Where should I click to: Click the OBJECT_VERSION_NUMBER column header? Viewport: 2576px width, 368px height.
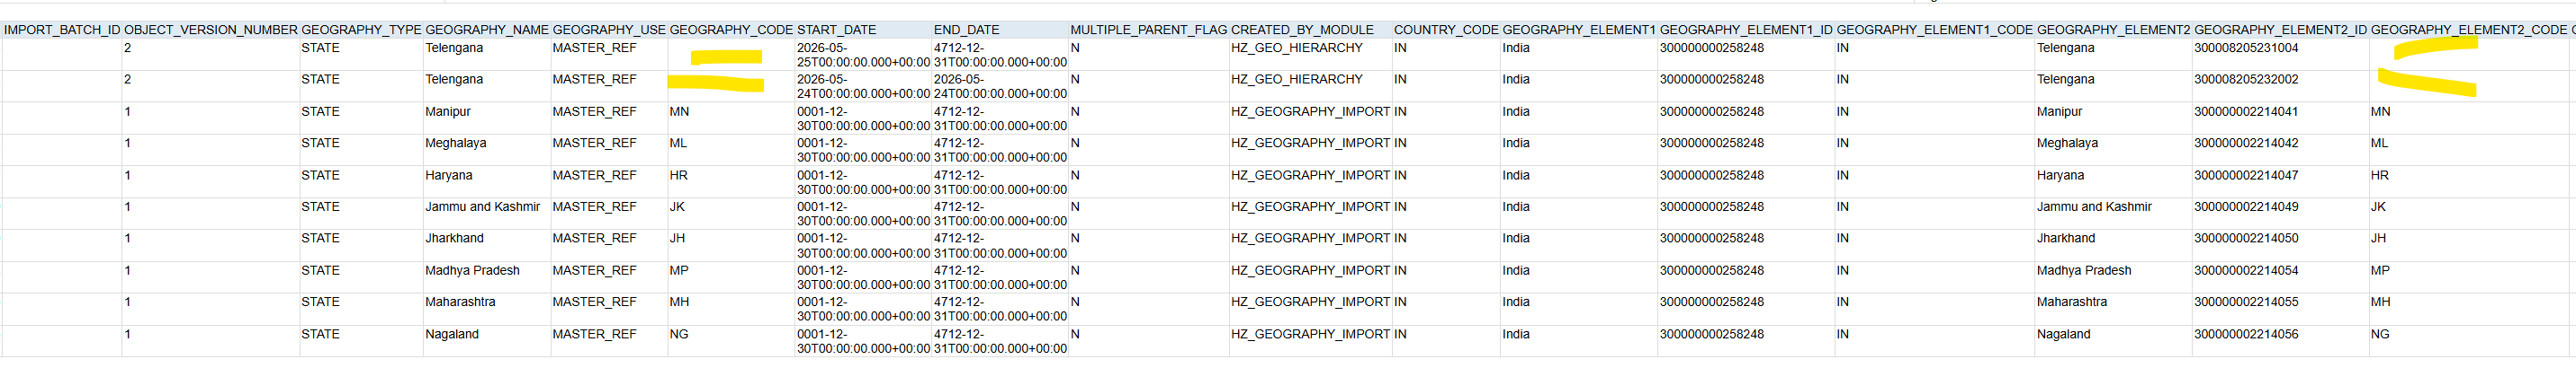click(x=211, y=30)
